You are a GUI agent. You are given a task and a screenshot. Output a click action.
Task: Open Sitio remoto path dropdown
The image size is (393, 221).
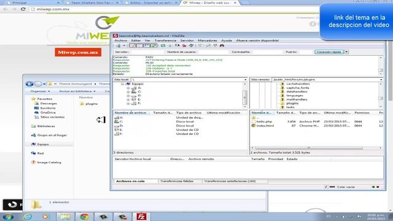click(381, 80)
